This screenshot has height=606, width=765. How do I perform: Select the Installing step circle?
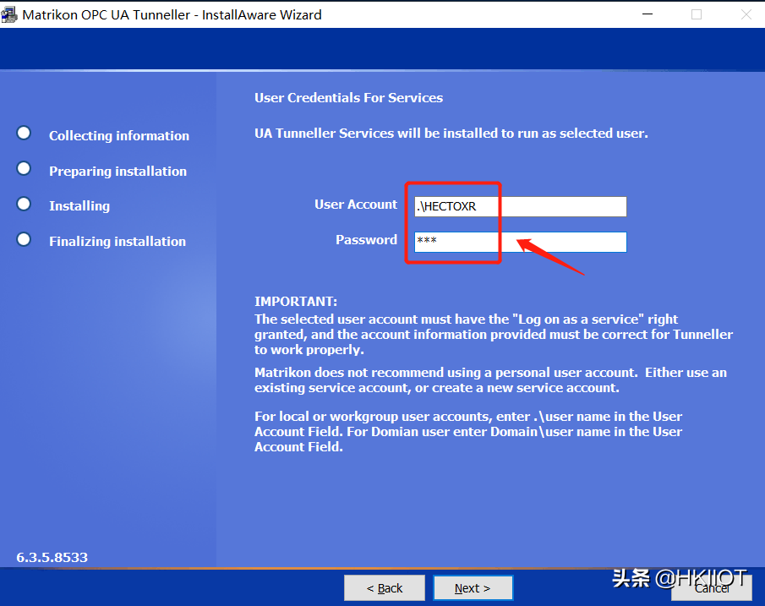click(24, 204)
